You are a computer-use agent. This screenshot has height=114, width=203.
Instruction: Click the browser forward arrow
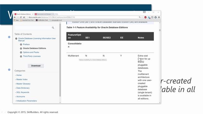tap(18, 17)
